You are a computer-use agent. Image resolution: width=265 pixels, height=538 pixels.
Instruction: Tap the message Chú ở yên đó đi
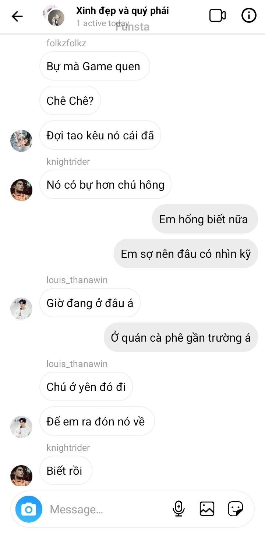[86, 387]
